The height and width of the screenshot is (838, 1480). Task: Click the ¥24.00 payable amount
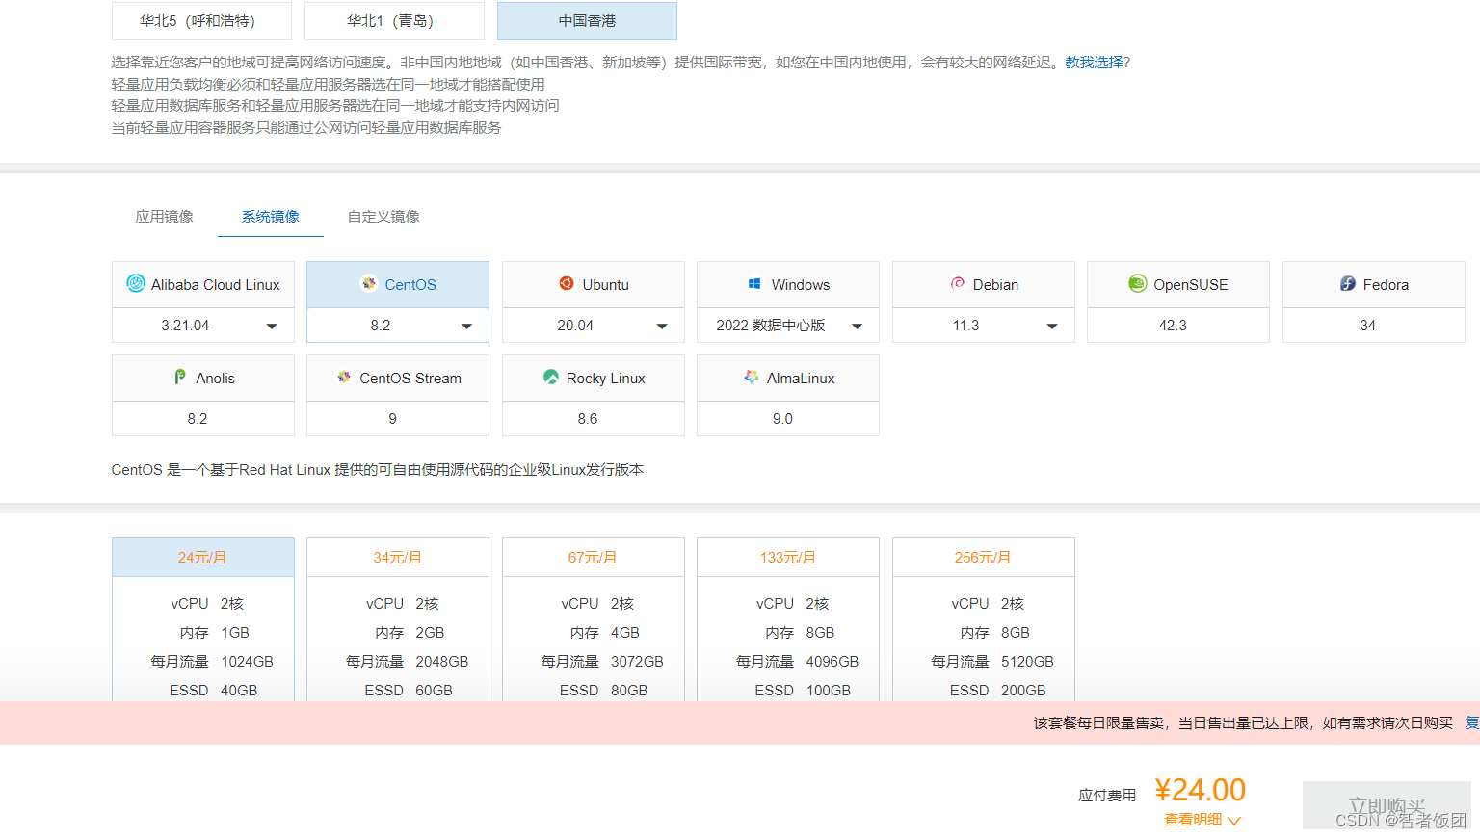[x=1201, y=790]
